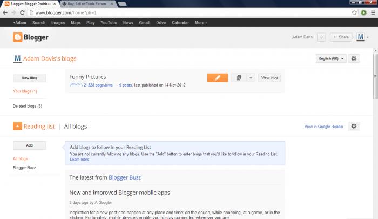Viewport: 378px width, 219px height.
Task: Open the Blogger Buzz heading link
Action: tap(125, 177)
